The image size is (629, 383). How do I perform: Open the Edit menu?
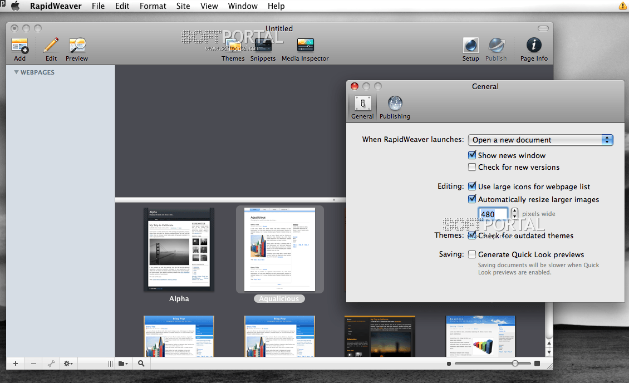[122, 6]
